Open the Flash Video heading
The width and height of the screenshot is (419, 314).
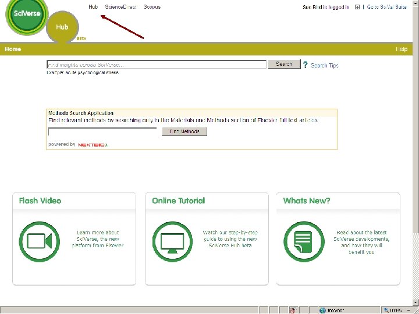(40, 201)
